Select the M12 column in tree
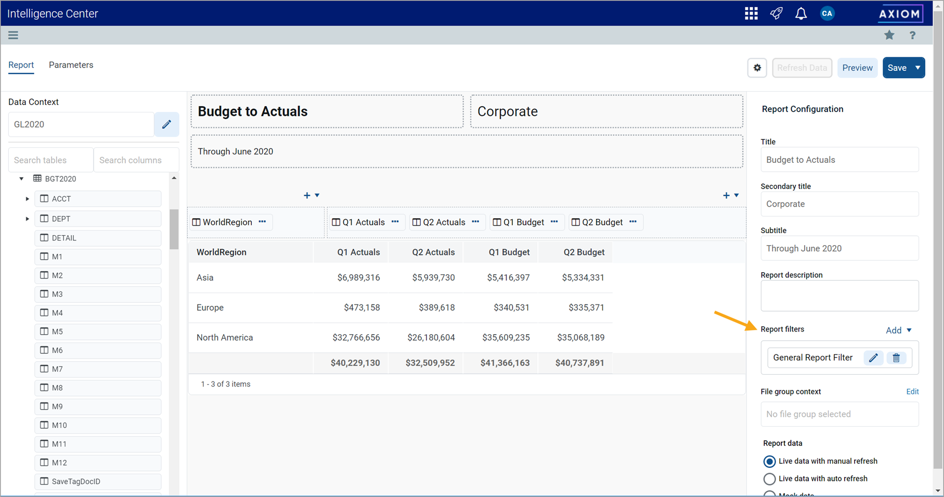This screenshot has width=944, height=497. point(98,463)
